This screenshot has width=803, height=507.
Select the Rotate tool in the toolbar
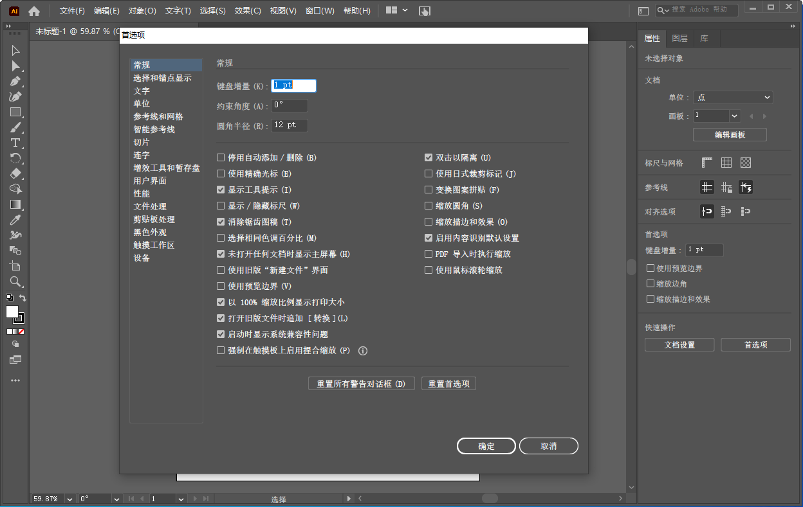14,159
